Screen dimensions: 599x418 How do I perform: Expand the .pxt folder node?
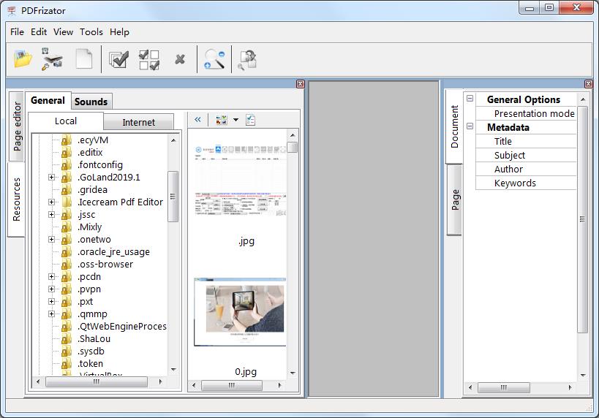(x=51, y=301)
